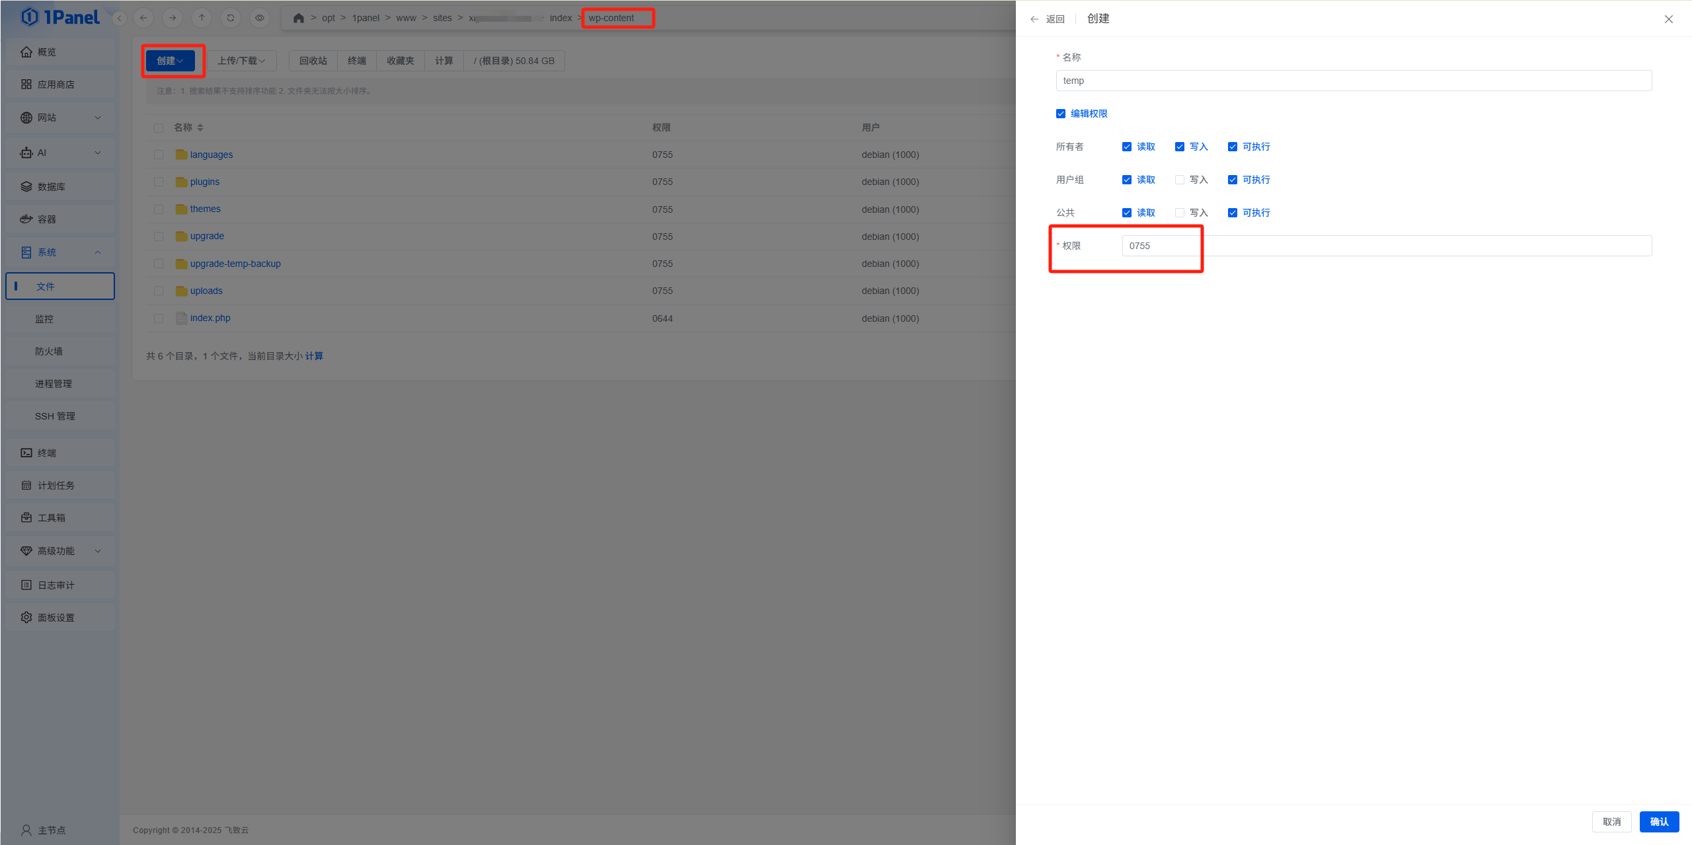Click the refresh icon in toolbar
The height and width of the screenshot is (845, 1692).
pyautogui.click(x=230, y=18)
